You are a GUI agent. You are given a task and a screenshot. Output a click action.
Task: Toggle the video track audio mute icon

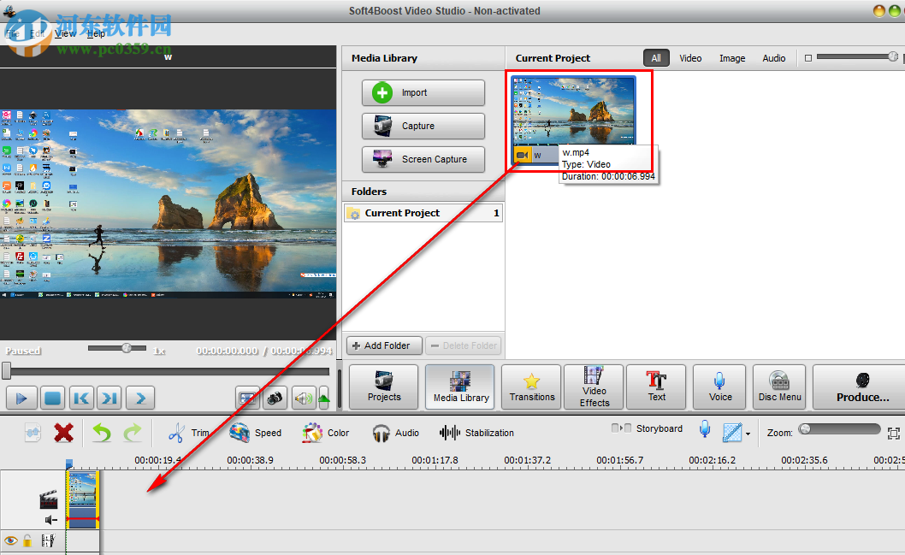[x=51, y=520]
